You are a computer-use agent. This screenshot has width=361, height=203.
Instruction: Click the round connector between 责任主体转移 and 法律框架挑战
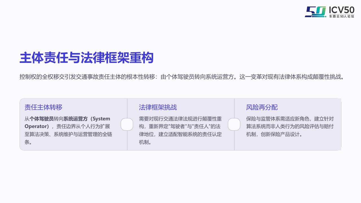pyautogui.click(x=127, y=124)
